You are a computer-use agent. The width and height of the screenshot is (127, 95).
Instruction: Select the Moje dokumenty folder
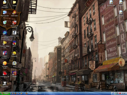pos(5,4)
